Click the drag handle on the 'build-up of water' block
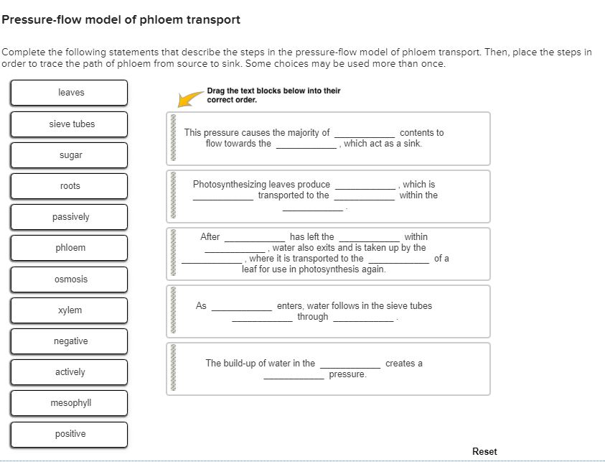This screenshot has width=605, height=462. (172, 369)
